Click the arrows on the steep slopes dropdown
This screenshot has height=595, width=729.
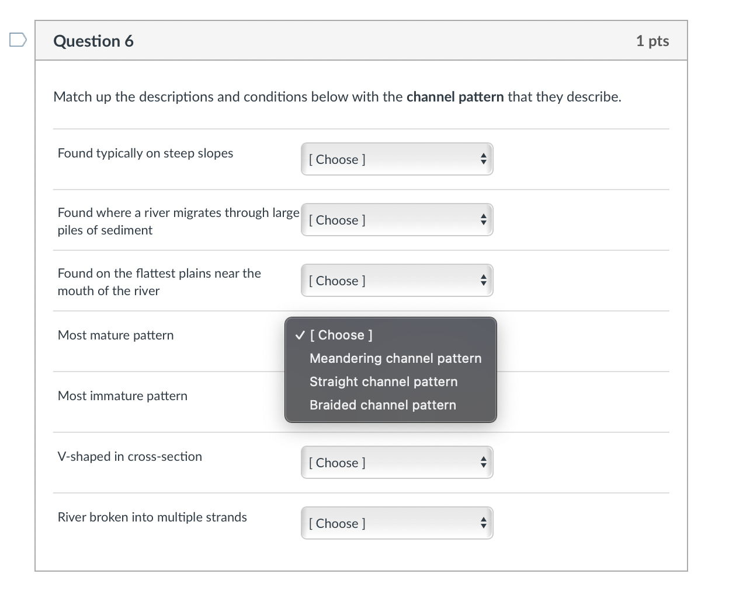(x=483, y=159)
